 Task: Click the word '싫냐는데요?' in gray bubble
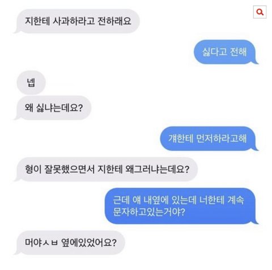(x=59, y=108)
